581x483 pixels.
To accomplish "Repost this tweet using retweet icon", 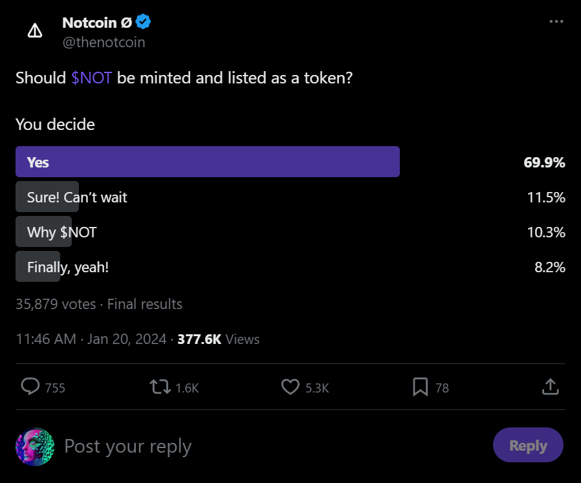I will pyautogui.click(x=160, y=387).
